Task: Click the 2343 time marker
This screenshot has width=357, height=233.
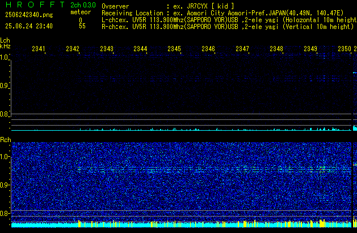Action: point(107,49)
